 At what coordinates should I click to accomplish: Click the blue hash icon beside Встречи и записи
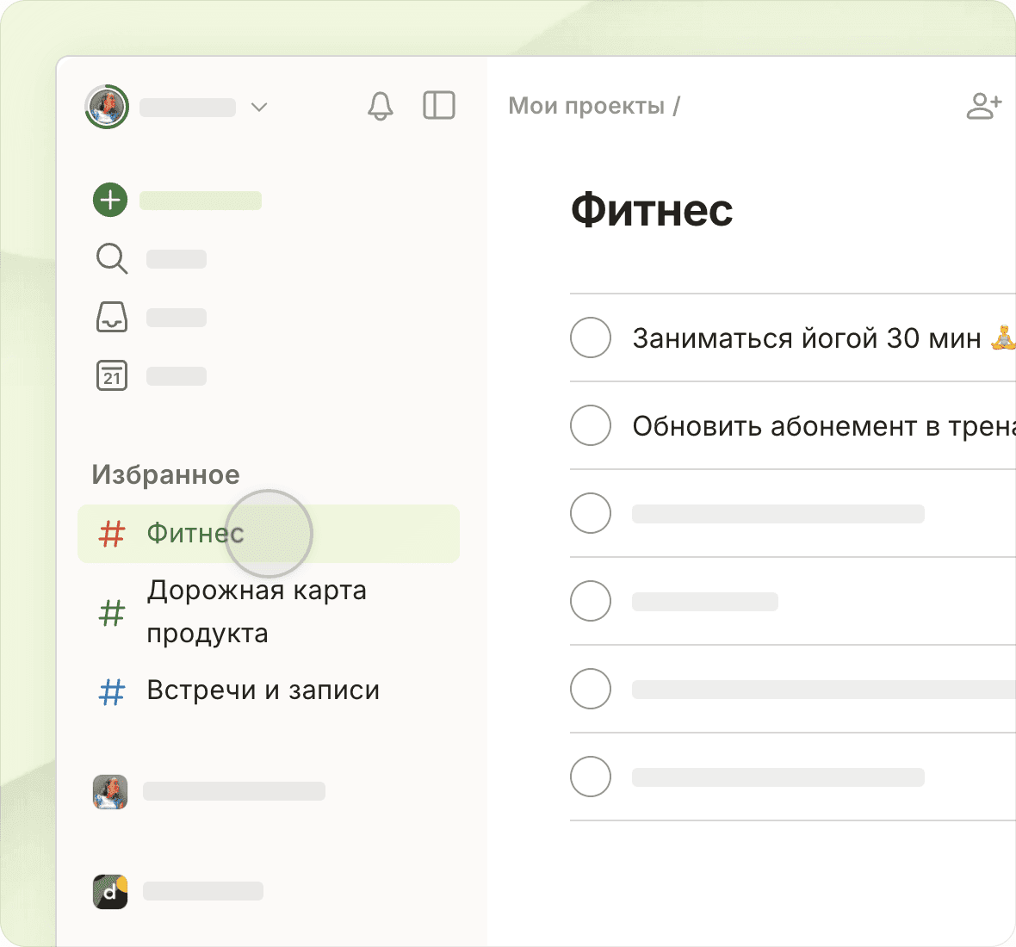tap(112, 691)
